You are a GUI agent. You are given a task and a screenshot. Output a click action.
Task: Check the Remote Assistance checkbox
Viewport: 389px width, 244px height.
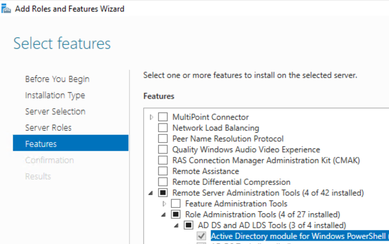pyautogui.click(x=163, y=171)
